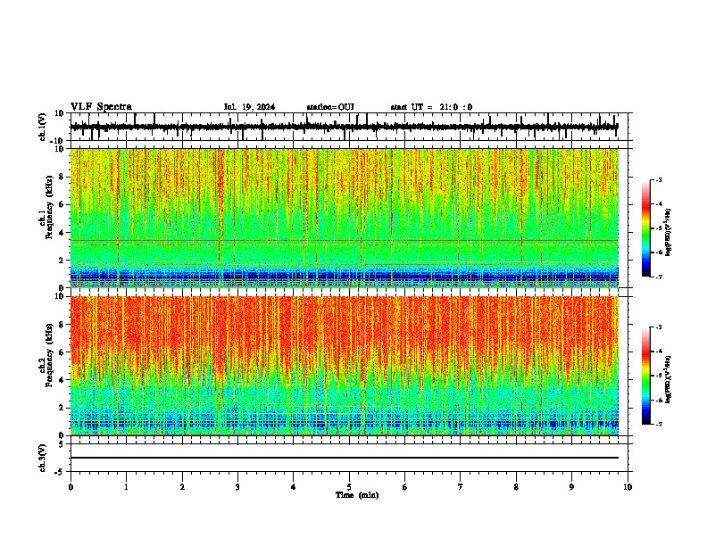Click the "2" kHz tick on ch.1 spectrogram
The image size is (707, 546).
[x=62, y=261]
